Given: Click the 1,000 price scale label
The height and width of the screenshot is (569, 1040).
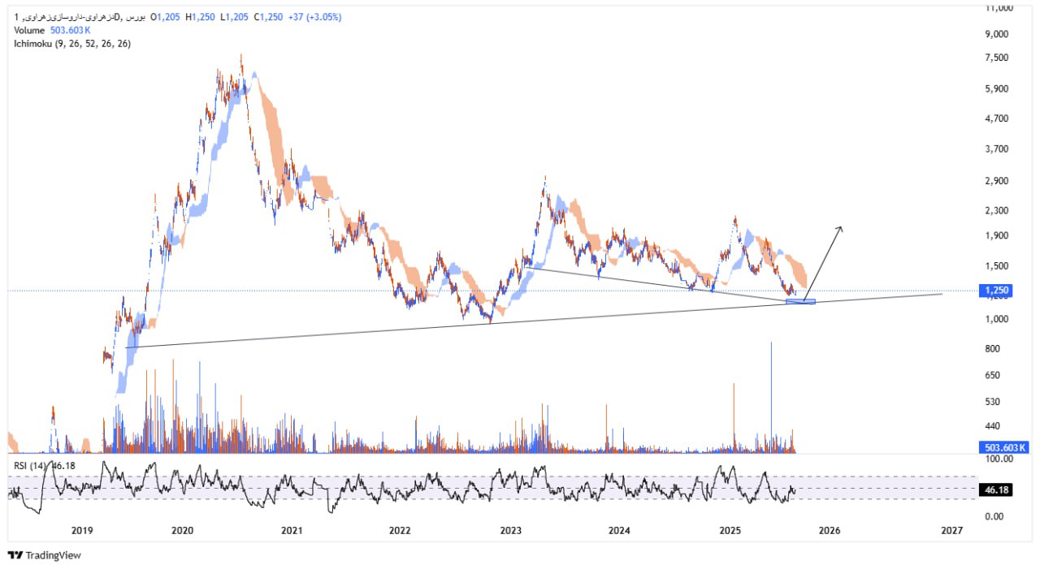Looking at the screenshot, I should pyautogui.click(x=998, y=319).
